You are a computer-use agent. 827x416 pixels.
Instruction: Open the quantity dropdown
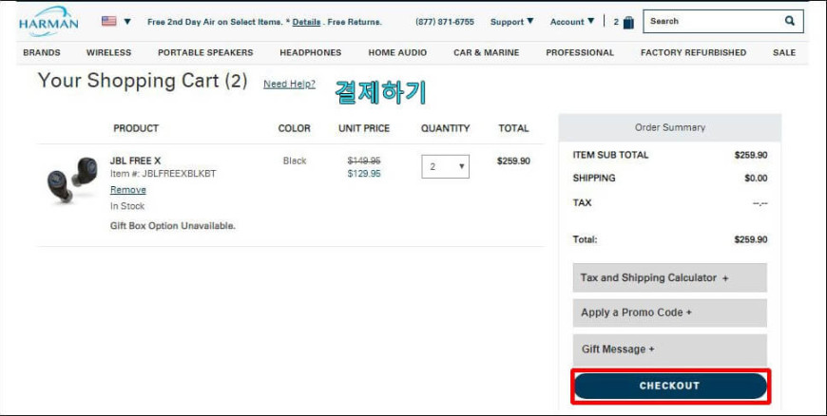pyautogui.click(x=445, y=166)
